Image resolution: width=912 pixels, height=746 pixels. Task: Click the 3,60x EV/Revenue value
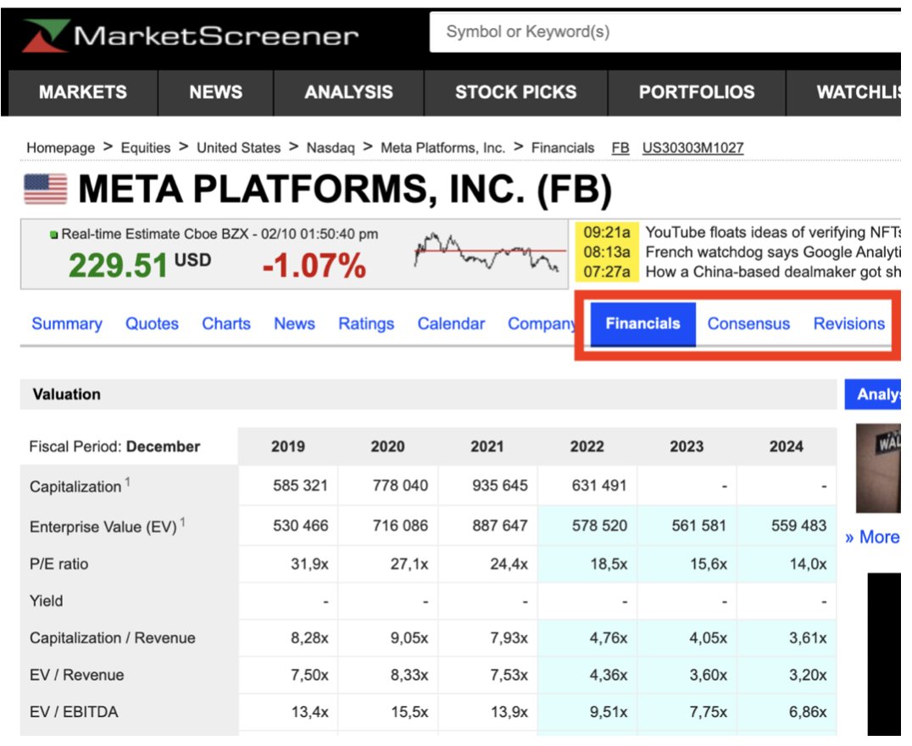click(x=708, y=675)
